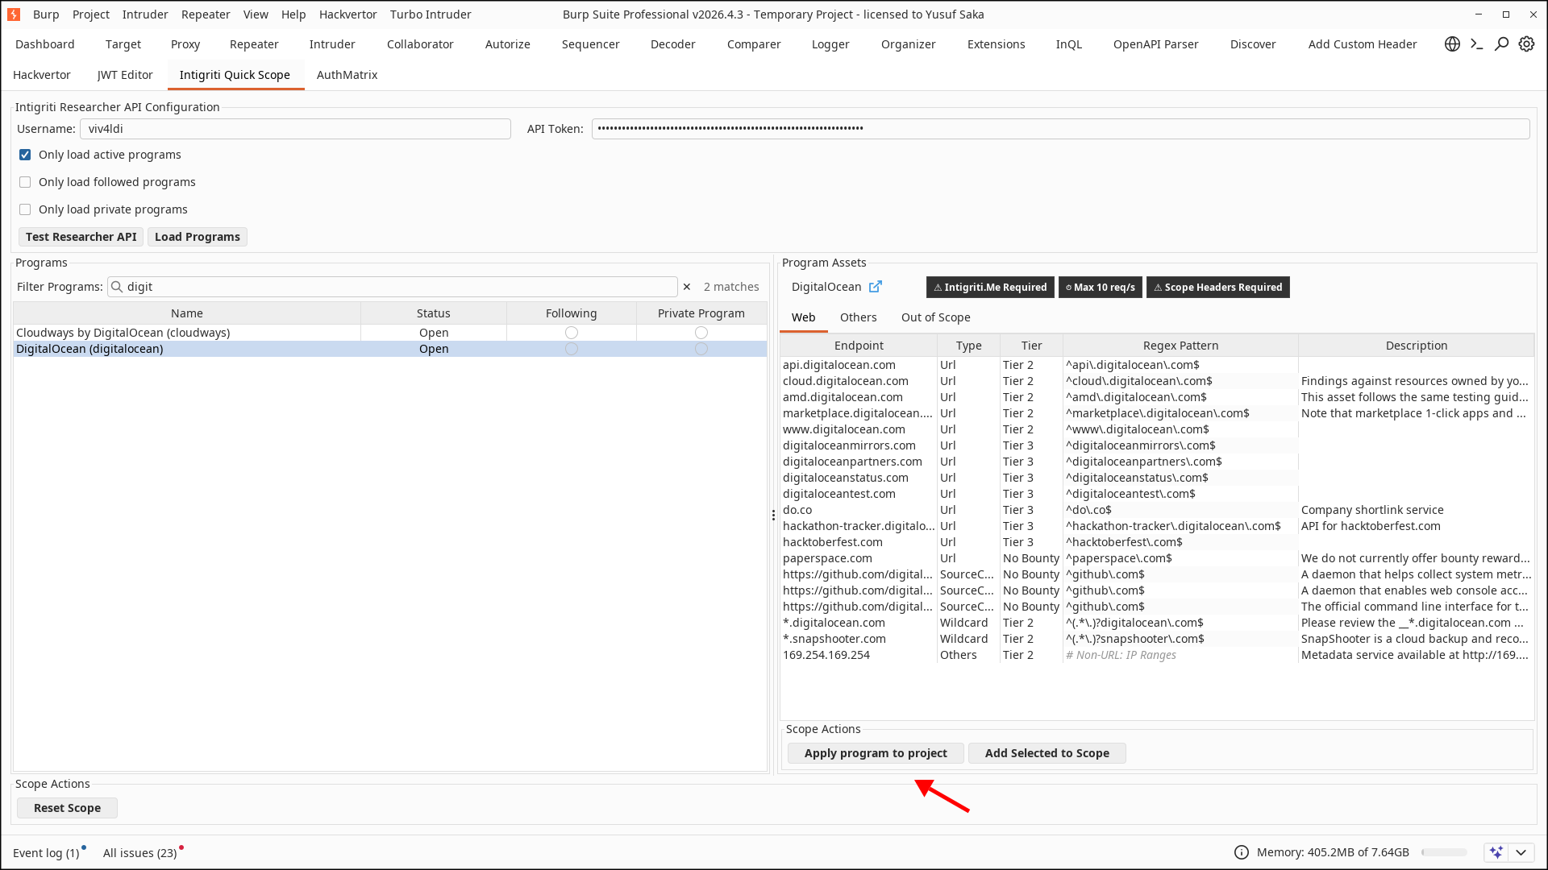Click the AI sparkle icon

(x=1496, y=852)
